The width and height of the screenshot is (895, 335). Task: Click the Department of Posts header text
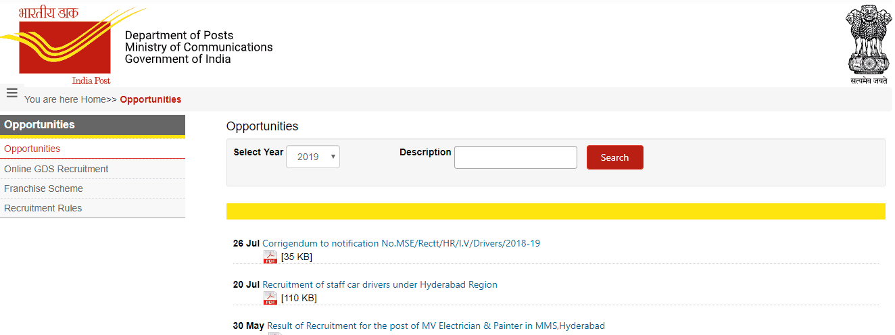(x=179, y=36)
